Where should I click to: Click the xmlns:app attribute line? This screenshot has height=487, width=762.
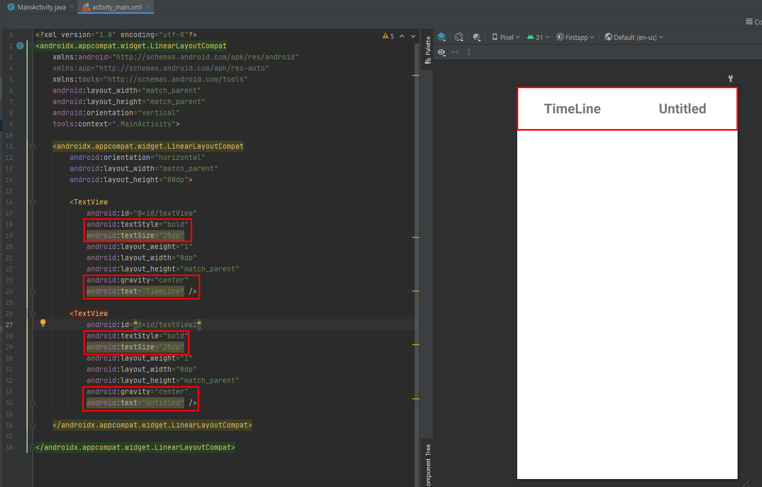pos(160,68)
